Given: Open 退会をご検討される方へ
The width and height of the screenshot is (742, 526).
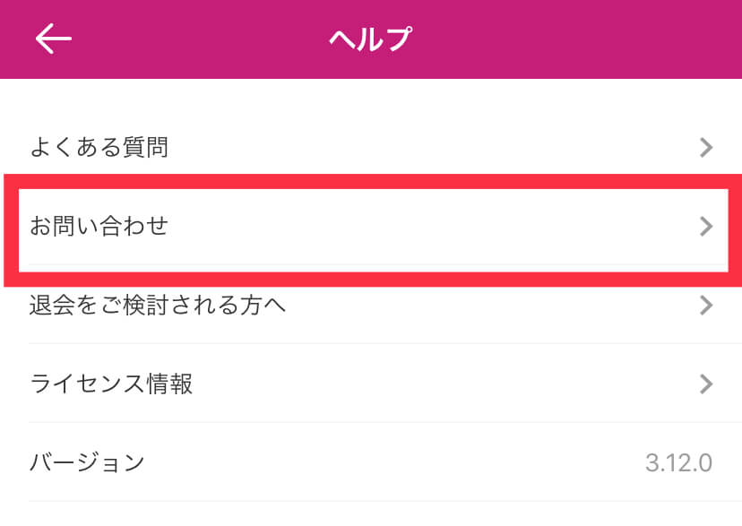Looking at the screenshot, I should tap(158, 306).
